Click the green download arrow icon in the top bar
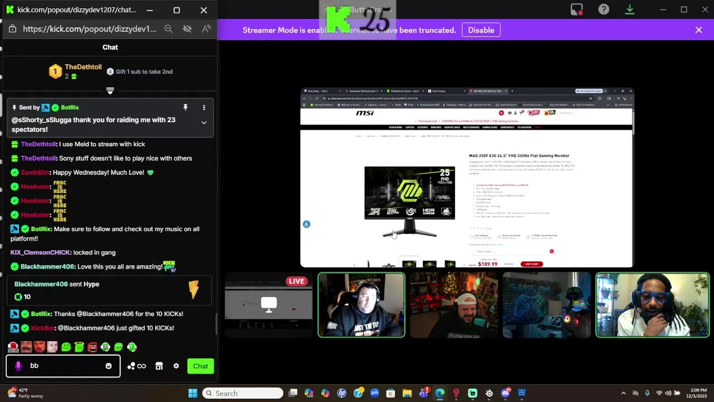This screenshot has width=714, height=402. [630, 9]
